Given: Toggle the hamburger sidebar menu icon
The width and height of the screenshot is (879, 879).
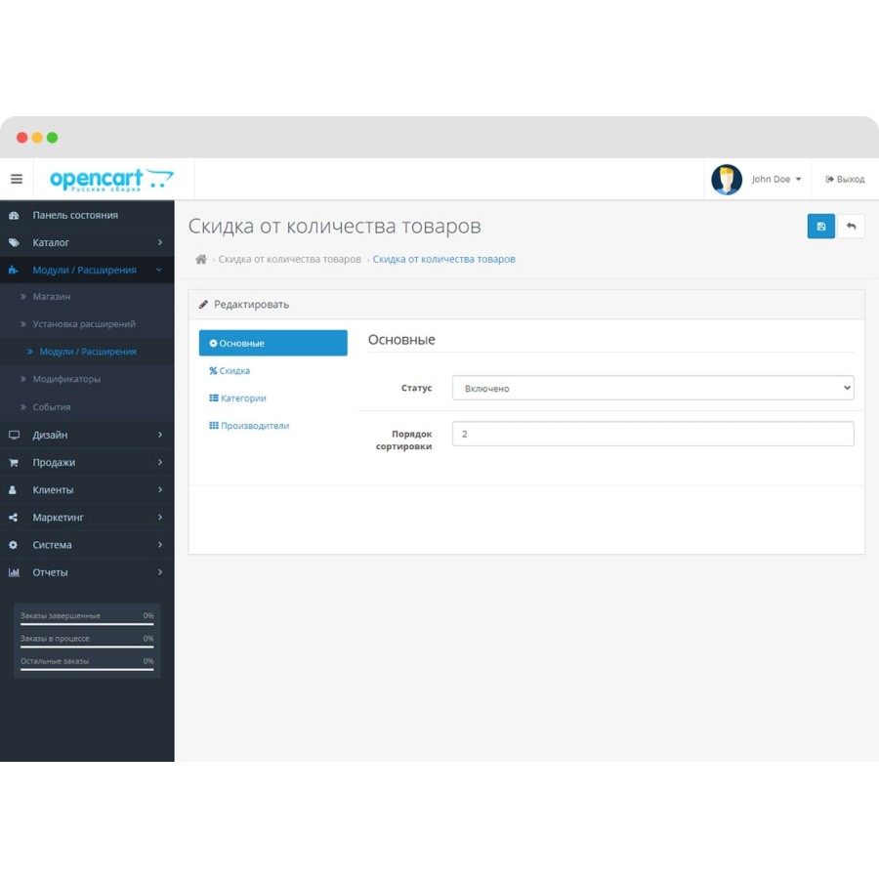Looking at the screenshot, I should point(17,179).
